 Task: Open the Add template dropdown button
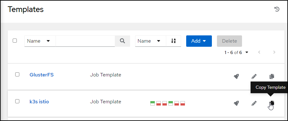tap(199, 41)
